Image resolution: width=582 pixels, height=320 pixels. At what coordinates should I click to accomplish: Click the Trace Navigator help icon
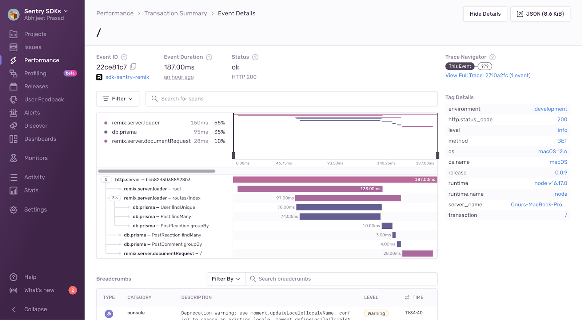pyautogui.click(x=493, y=57)
